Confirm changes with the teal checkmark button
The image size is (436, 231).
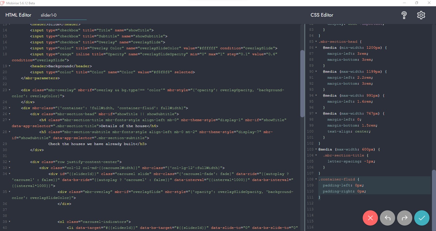pos(422,218)
